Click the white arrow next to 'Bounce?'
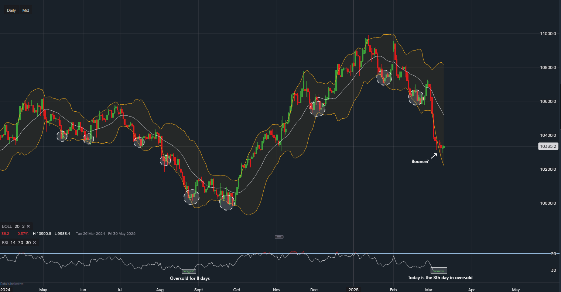The image size is (561, 292). pyautogui.click(x=434, y=156)
